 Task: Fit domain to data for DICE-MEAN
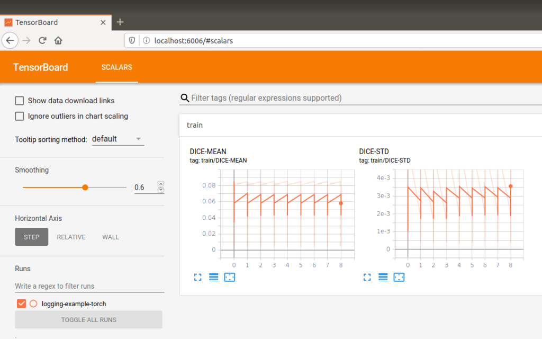pos(230,277)
